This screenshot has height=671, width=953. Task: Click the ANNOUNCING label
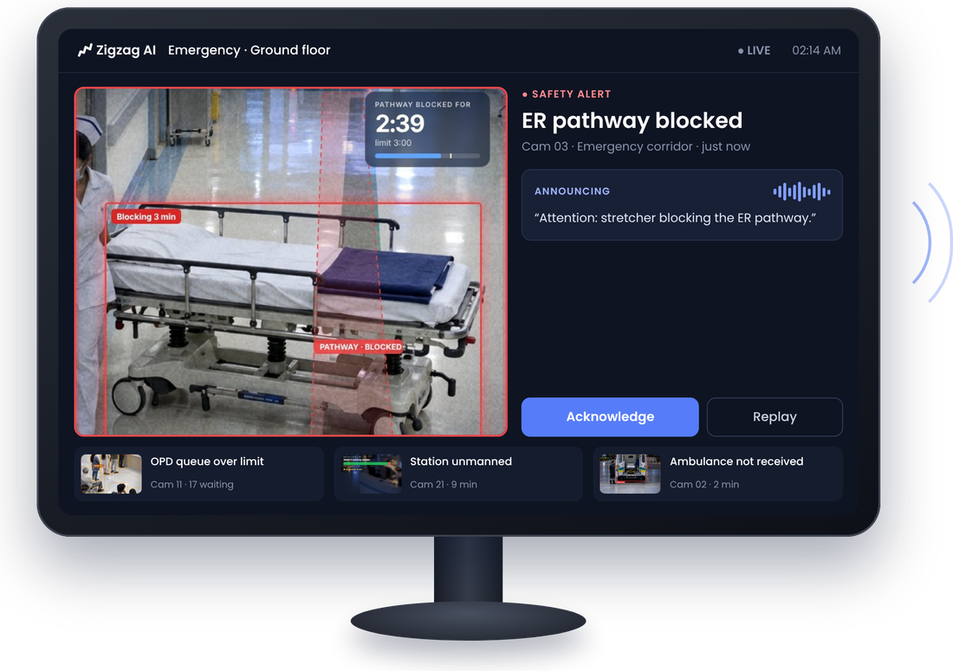tap(572, 191)
